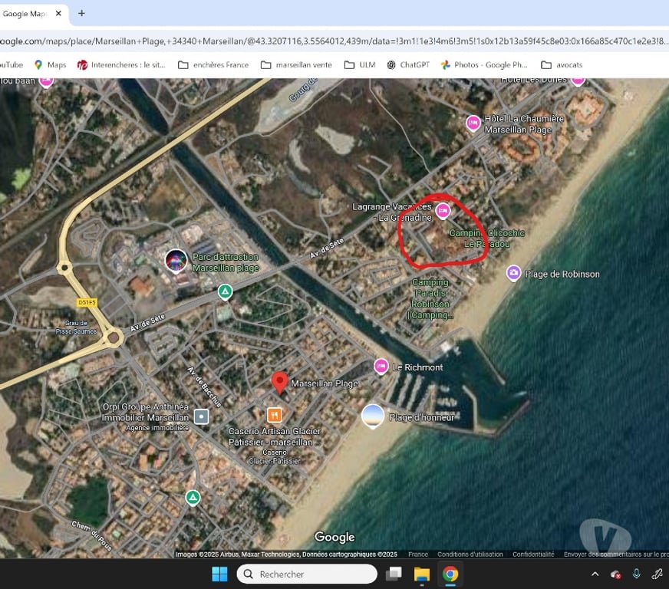The width and height of the screenshot is (669, 589).
Task: Click the Hôtel La Chaumière lodging pin
Action: [473, 122]
